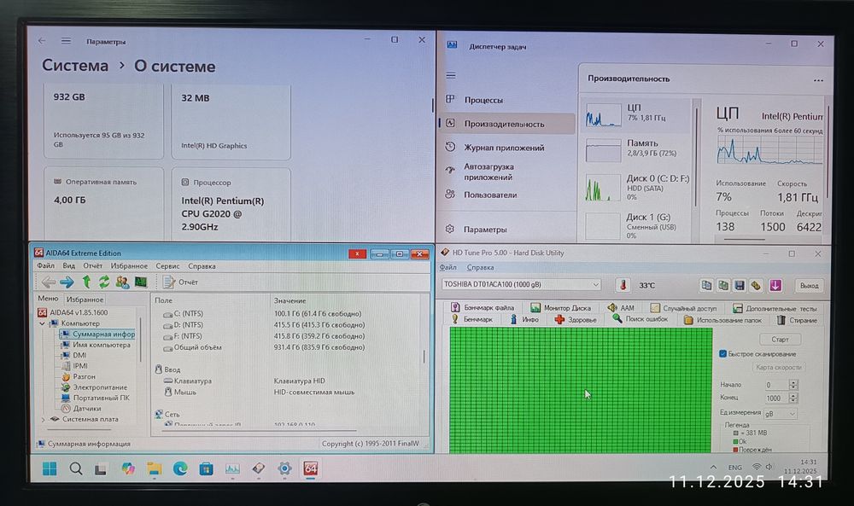Click Старт button in HD Tune

tap(780, 339)
